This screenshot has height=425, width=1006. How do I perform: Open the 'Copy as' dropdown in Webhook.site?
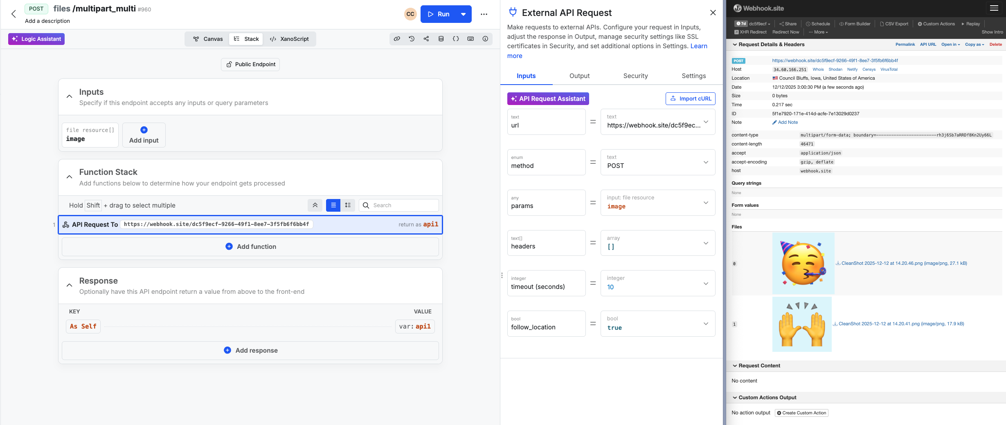pyautogui.click(x=974, y=44)
